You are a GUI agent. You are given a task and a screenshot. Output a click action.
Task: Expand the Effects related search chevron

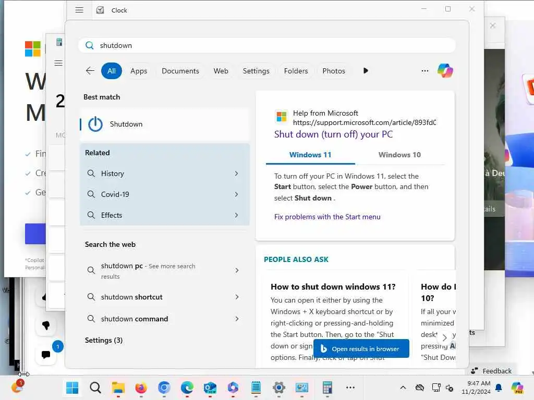[236, 215]
